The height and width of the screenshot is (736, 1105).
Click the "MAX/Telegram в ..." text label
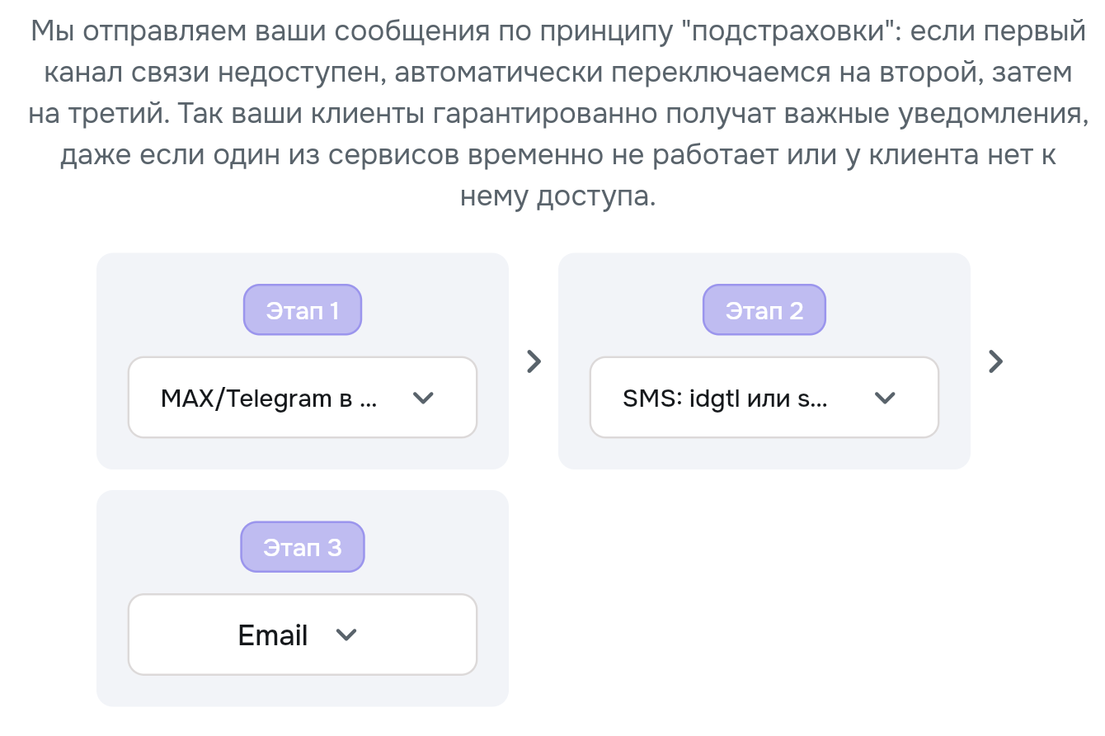[x=269, y=399]
